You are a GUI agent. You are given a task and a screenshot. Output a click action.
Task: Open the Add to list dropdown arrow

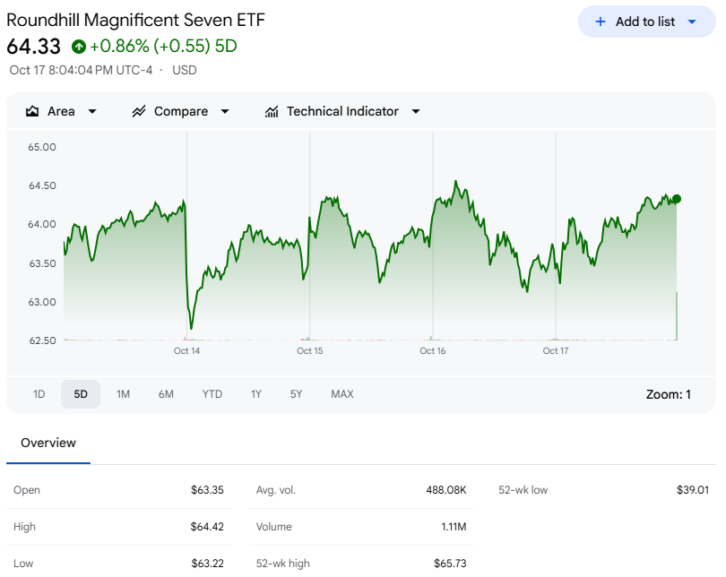pos(692,22)
